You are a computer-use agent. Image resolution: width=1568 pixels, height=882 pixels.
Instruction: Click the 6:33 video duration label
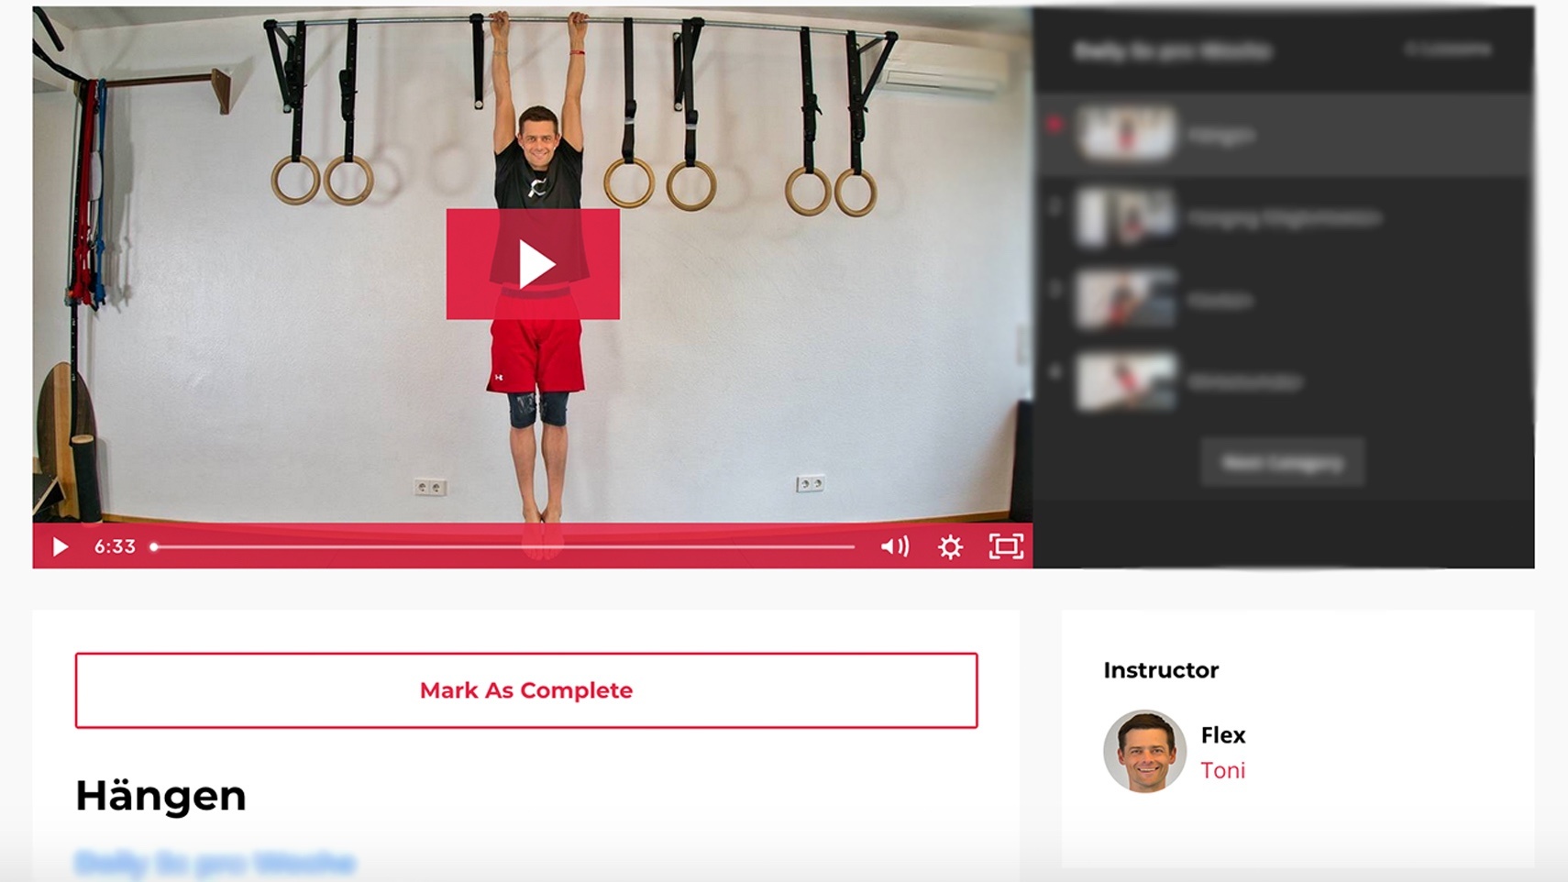coord(115,547)
